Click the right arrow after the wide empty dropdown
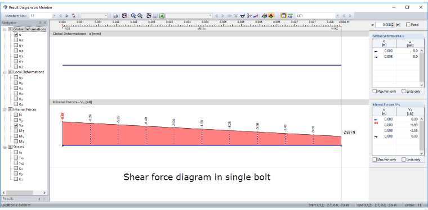 223,16
